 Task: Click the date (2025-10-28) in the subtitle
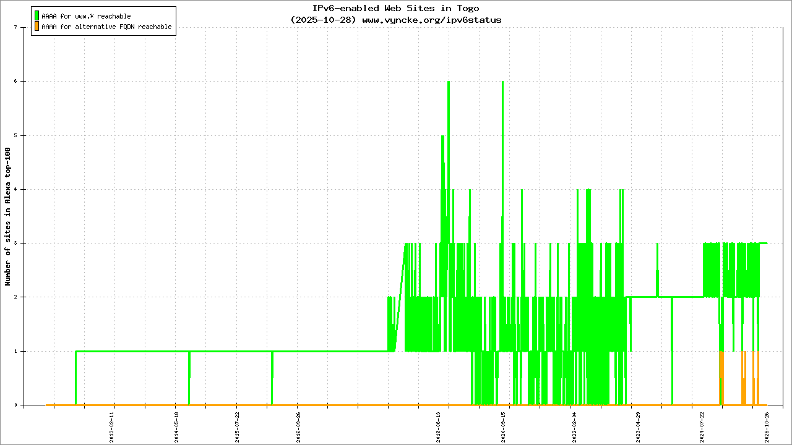click(324, 20)
